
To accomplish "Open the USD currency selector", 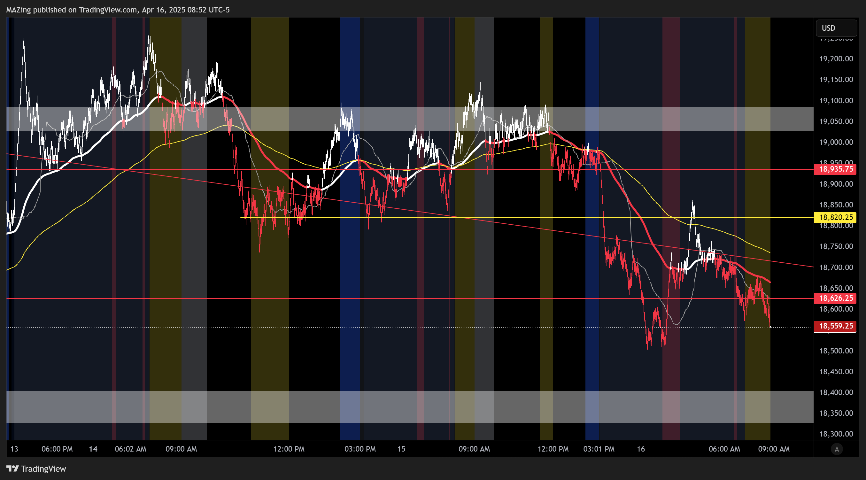I will tap(836, 28).
